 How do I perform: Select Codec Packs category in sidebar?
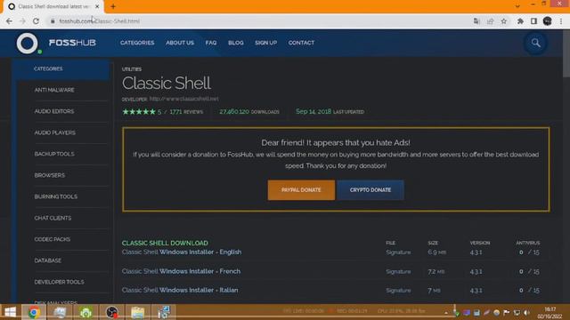click(53, 239)
